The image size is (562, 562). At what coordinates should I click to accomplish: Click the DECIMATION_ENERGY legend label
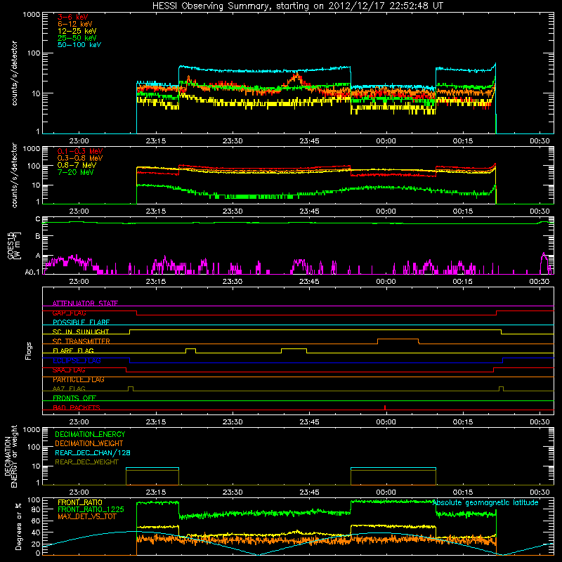click(90, 434)
